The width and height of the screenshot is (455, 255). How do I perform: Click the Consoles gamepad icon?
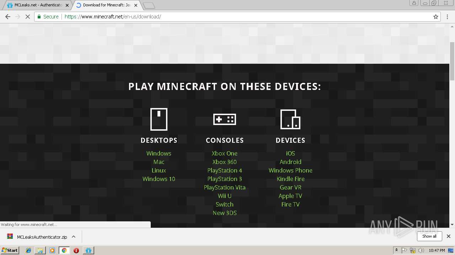225,119
